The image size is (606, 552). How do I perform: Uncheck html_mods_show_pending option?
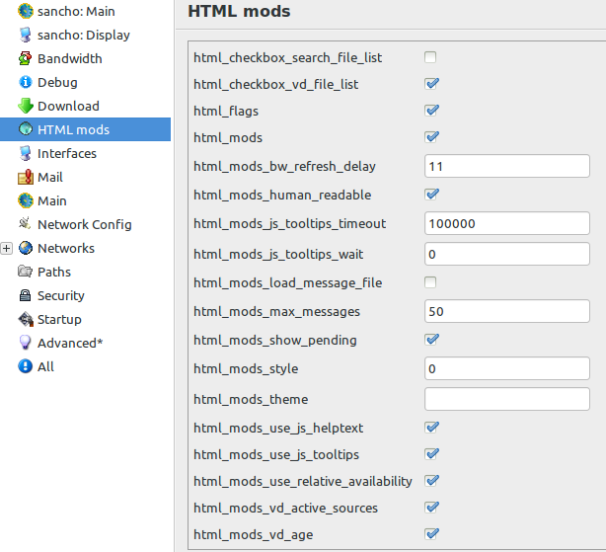[x=431, y=340]
